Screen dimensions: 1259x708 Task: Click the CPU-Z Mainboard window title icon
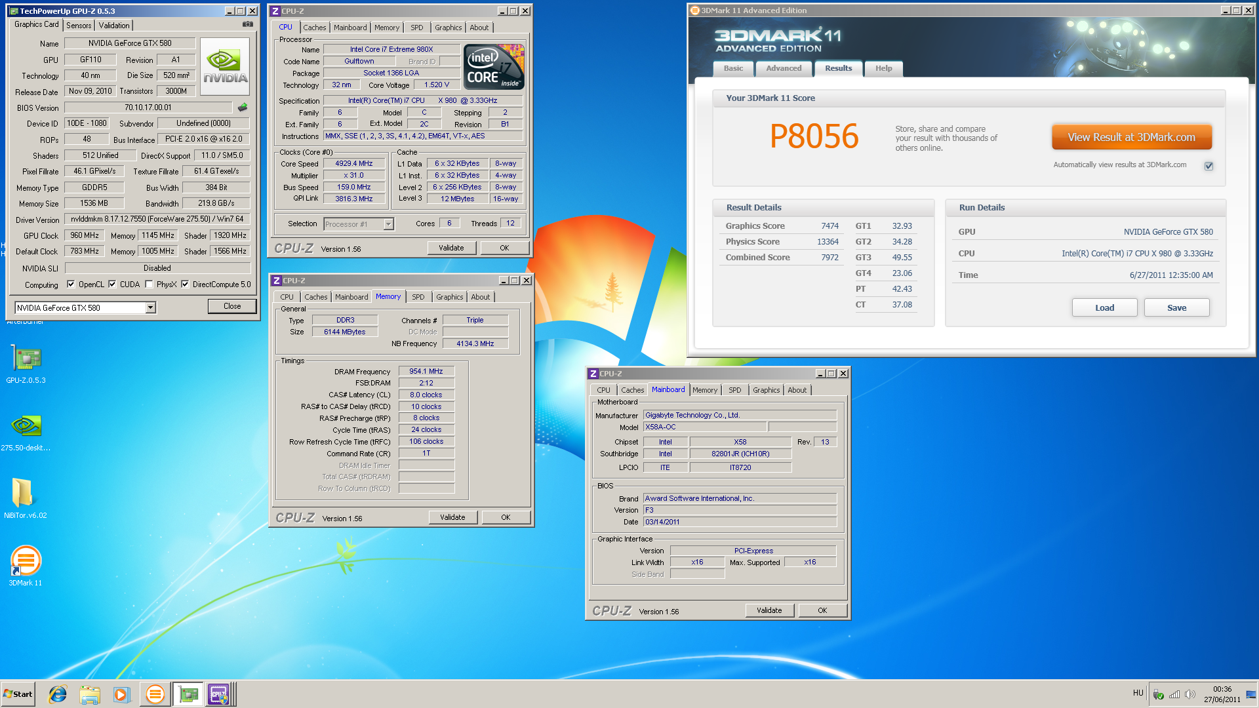coord(593,374)
